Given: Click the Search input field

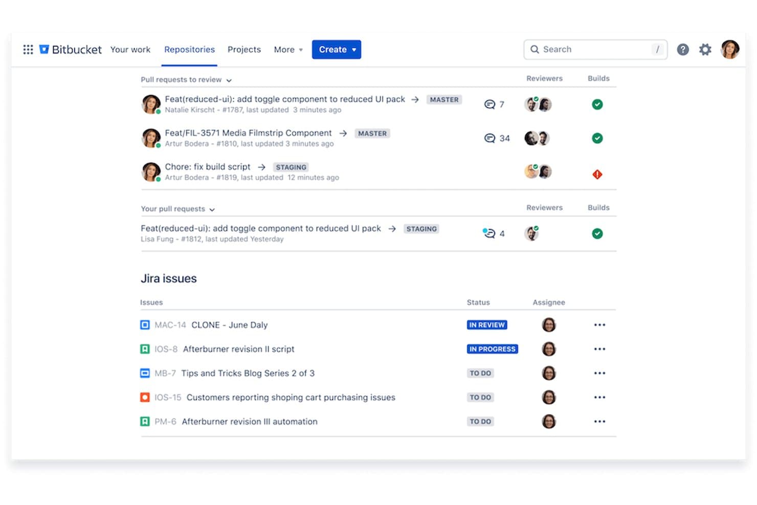Looking at the screenshot, I should [x=595, y=50].
